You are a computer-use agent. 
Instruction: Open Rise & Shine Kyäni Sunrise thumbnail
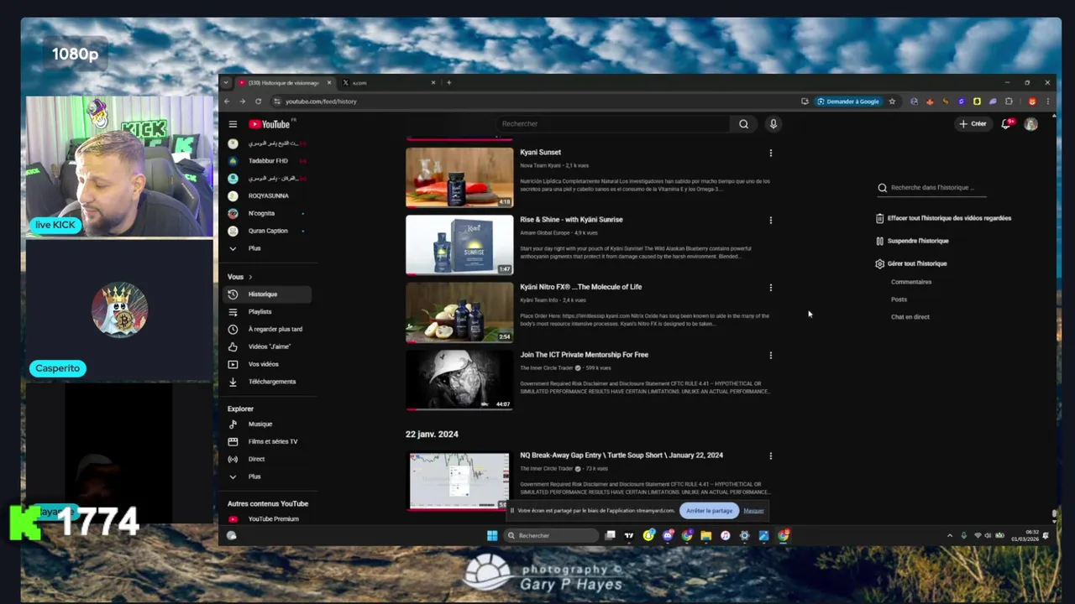(x=459, y=245)
